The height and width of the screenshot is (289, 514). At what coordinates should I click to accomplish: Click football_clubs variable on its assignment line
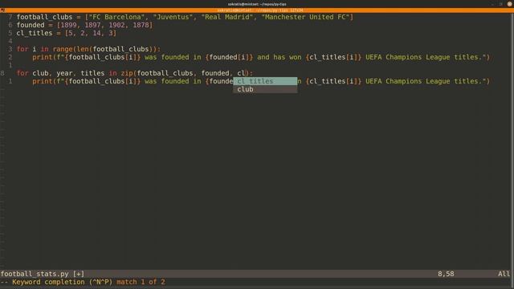point(44,17)
